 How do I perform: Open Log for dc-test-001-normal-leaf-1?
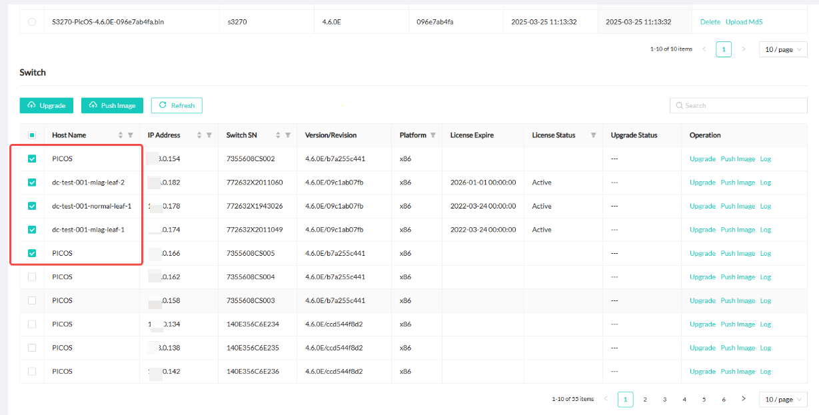coord(766,207)
